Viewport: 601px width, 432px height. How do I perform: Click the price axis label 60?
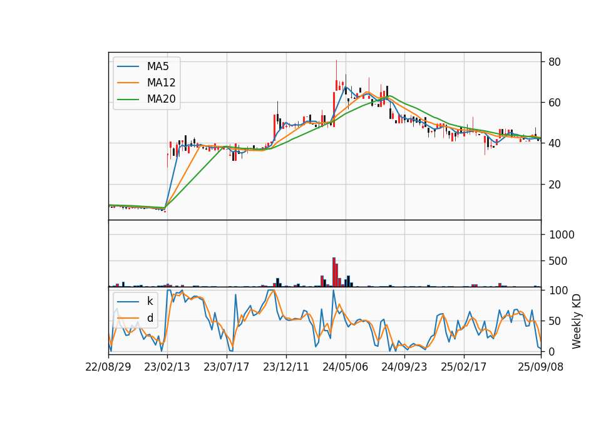pos(554,103)
